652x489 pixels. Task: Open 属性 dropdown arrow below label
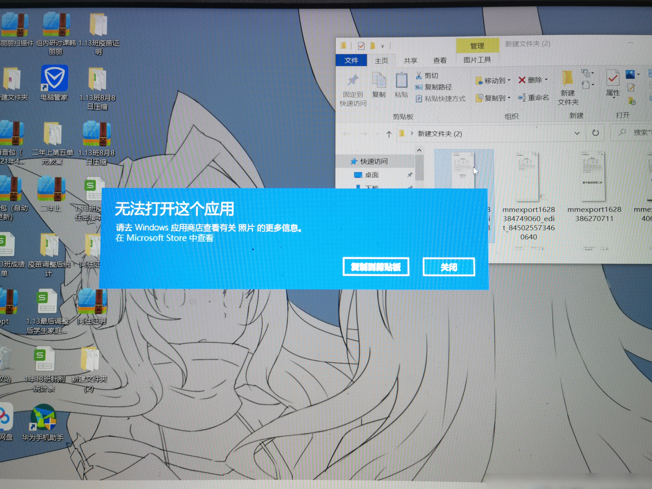(613, 98)
